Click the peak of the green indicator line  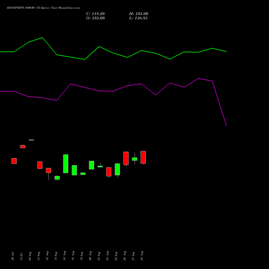43,38
